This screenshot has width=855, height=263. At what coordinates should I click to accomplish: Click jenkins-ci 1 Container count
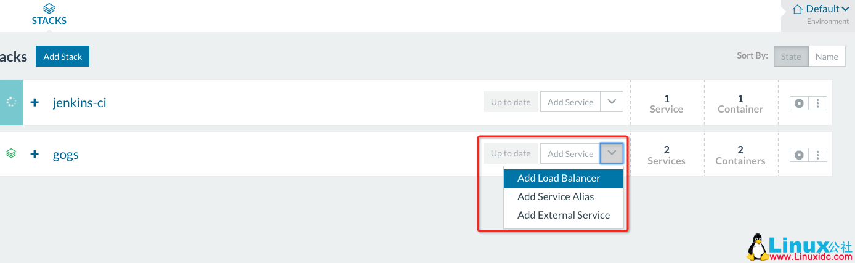click(x=740, y=103)
